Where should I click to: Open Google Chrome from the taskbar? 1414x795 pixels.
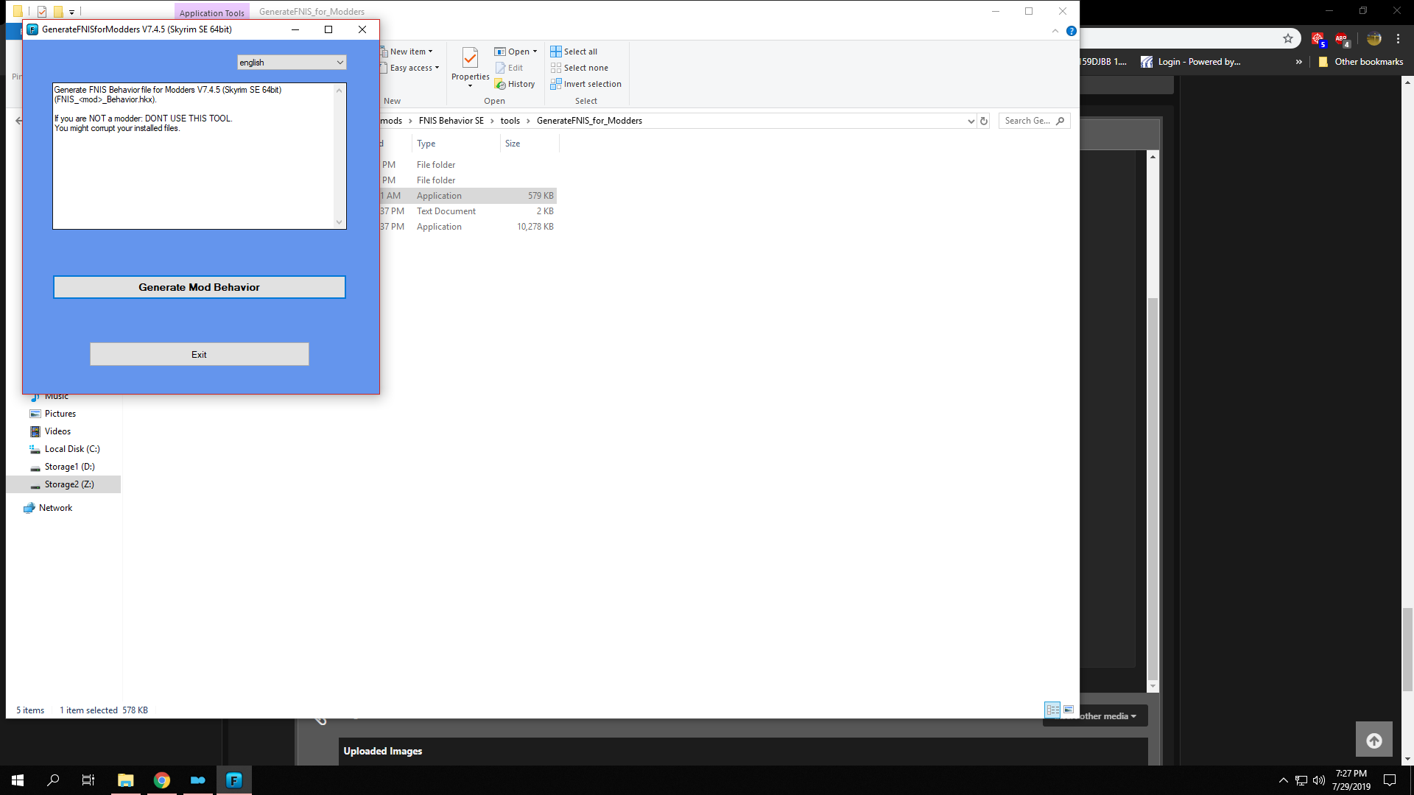(x=161, y=780)
